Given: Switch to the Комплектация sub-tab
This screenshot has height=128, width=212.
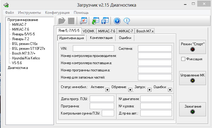Looking at the screenshot, I should point(101,38).
